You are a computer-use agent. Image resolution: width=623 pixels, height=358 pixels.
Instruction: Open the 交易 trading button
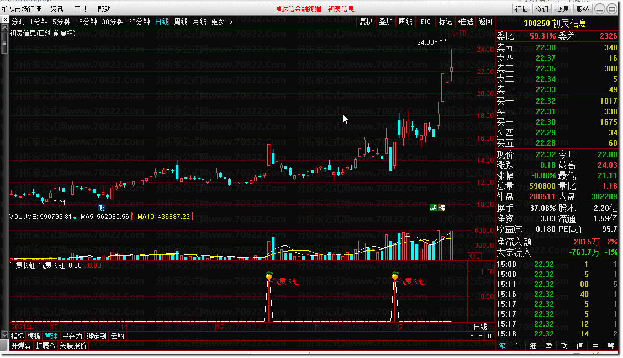click(562, 9)
